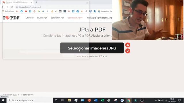
Task: Open the Windows notification center
Action: click(x=179, y=100)
